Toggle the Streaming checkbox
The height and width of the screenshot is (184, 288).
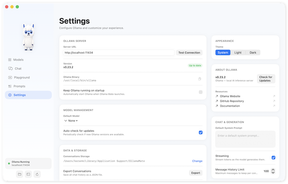coord(273,158)
